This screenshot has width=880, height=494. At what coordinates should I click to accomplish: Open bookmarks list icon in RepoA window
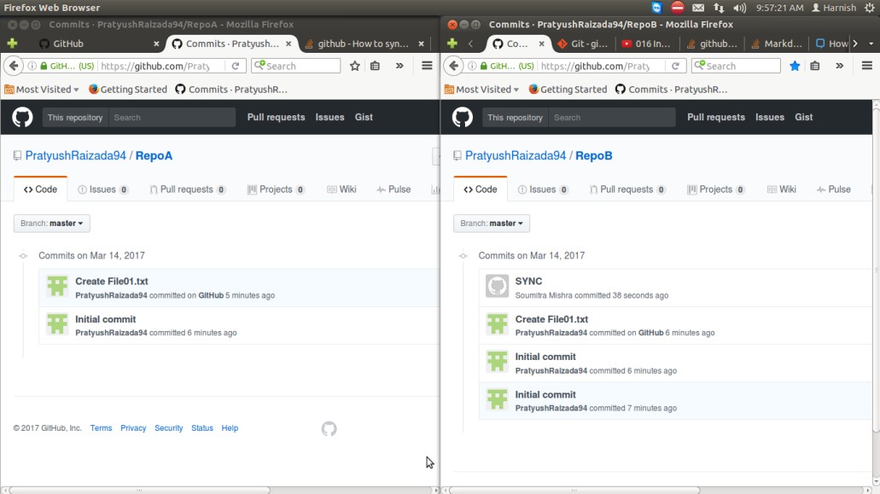(x=375, y=66)
